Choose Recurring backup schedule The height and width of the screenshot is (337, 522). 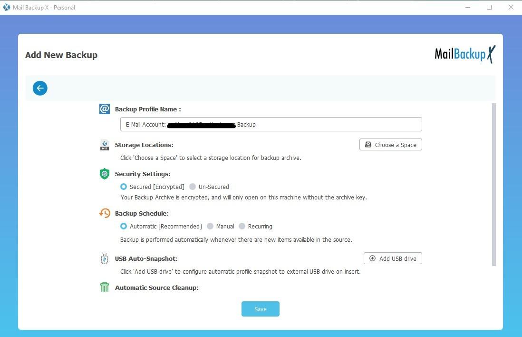(x=255, y=227)
